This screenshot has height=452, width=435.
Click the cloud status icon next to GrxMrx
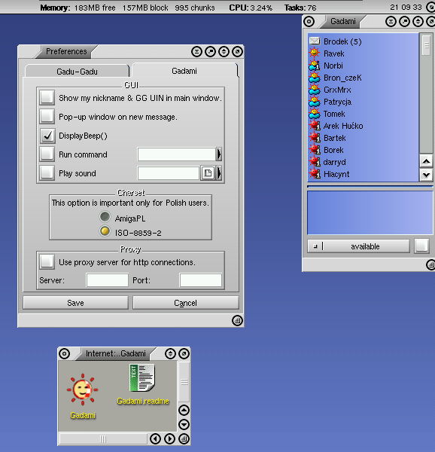click(x=315, y=90)
